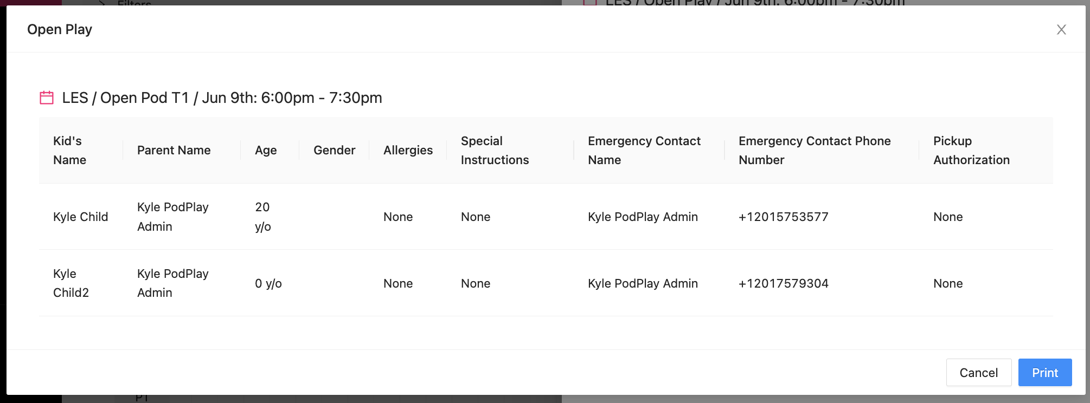1090x403 pixels.
Task: Click the Age column header
Action: click(x=266, y=151)
